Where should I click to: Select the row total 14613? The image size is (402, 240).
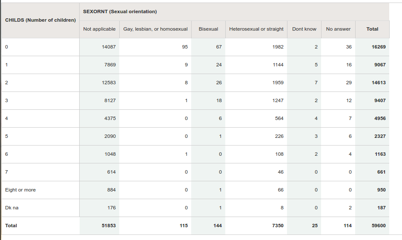coord(379,83)
